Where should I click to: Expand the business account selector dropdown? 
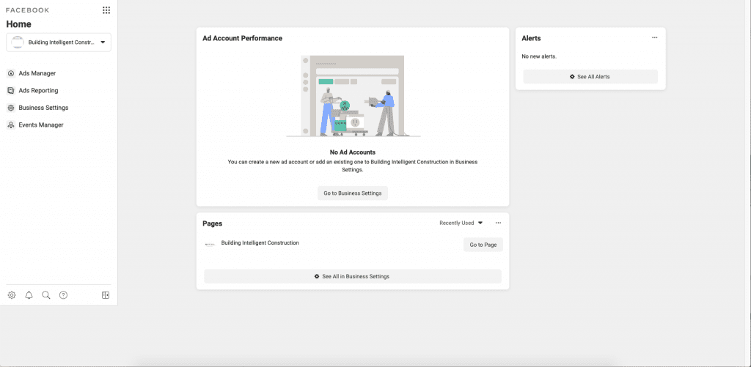59,42
